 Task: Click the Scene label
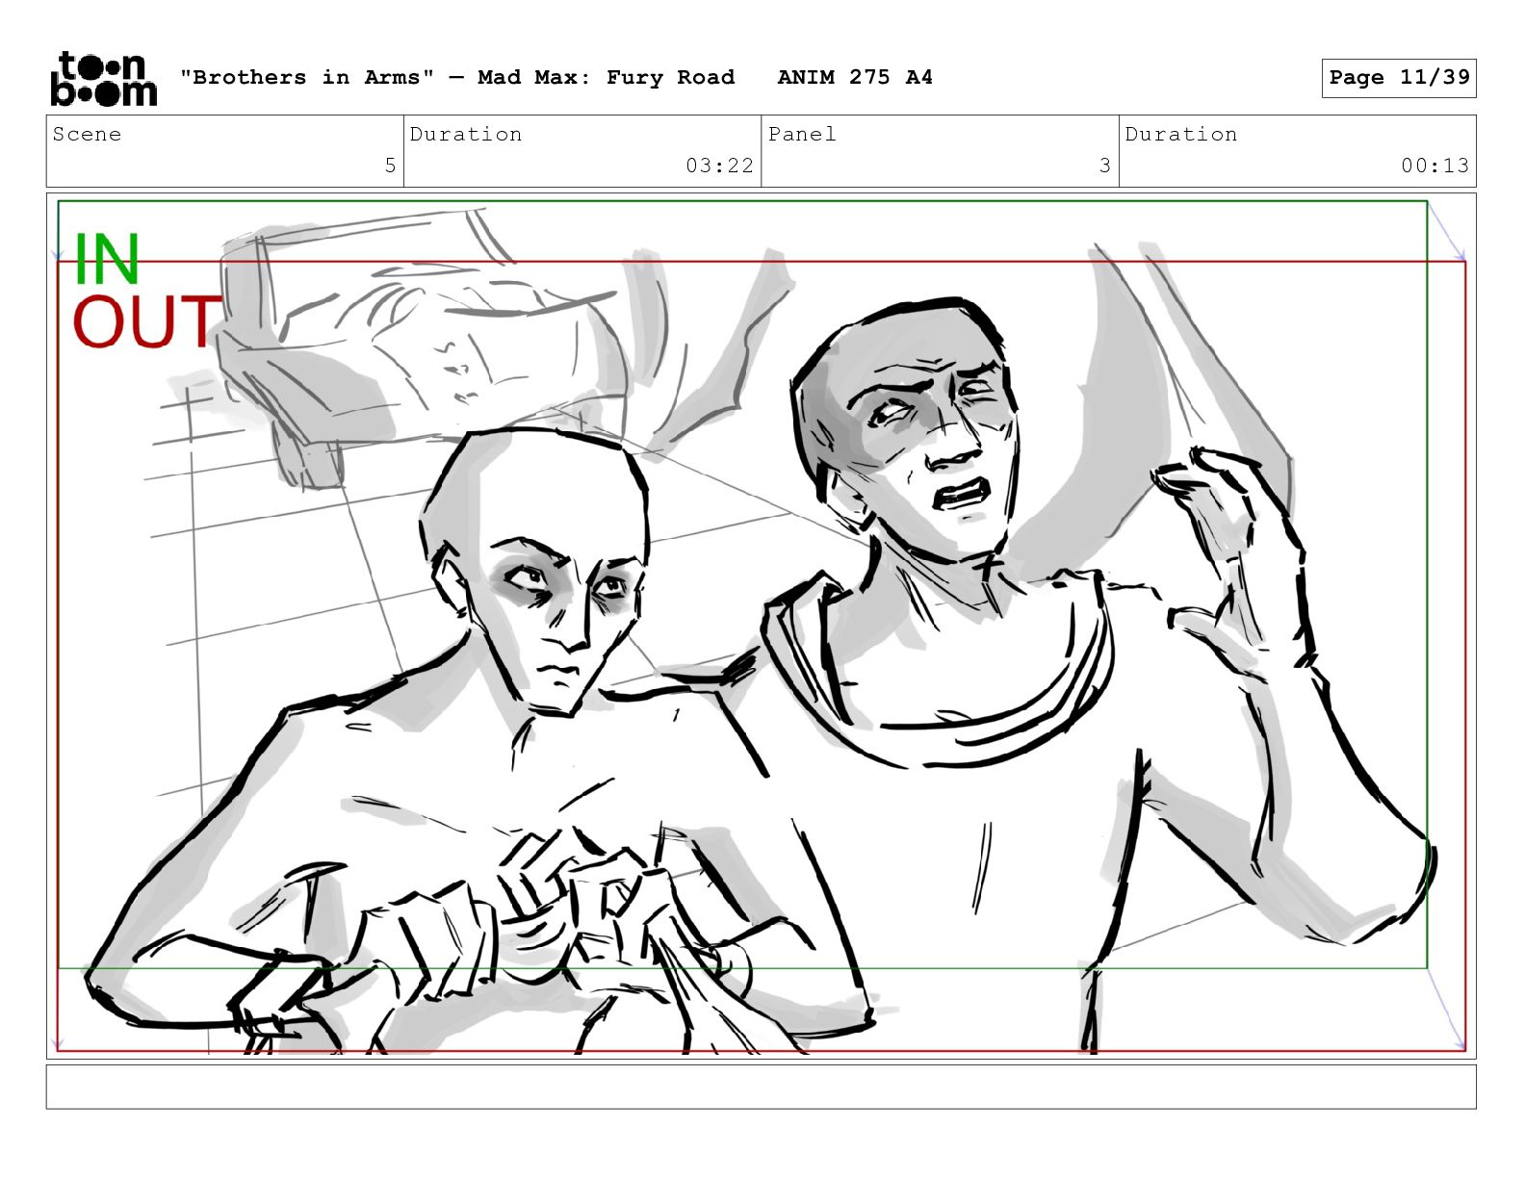[87, 134]
